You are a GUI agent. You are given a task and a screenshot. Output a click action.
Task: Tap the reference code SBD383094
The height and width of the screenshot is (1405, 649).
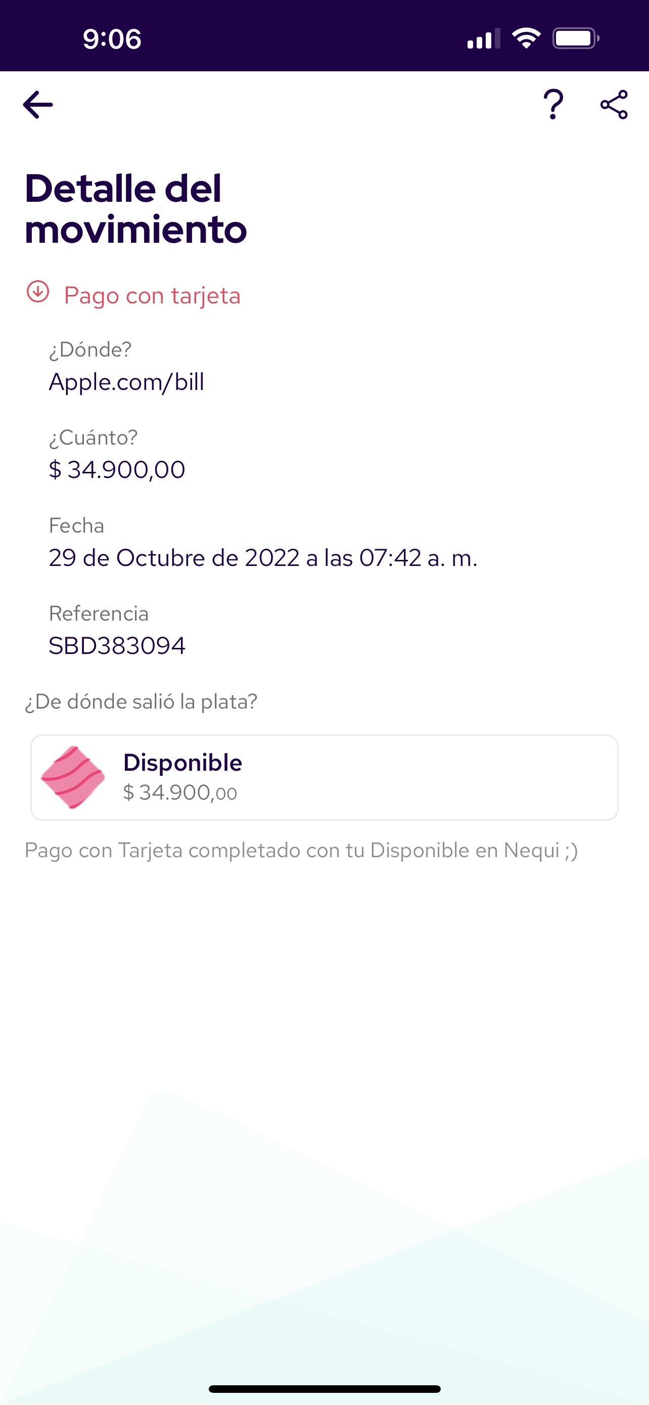pos(117,646)
